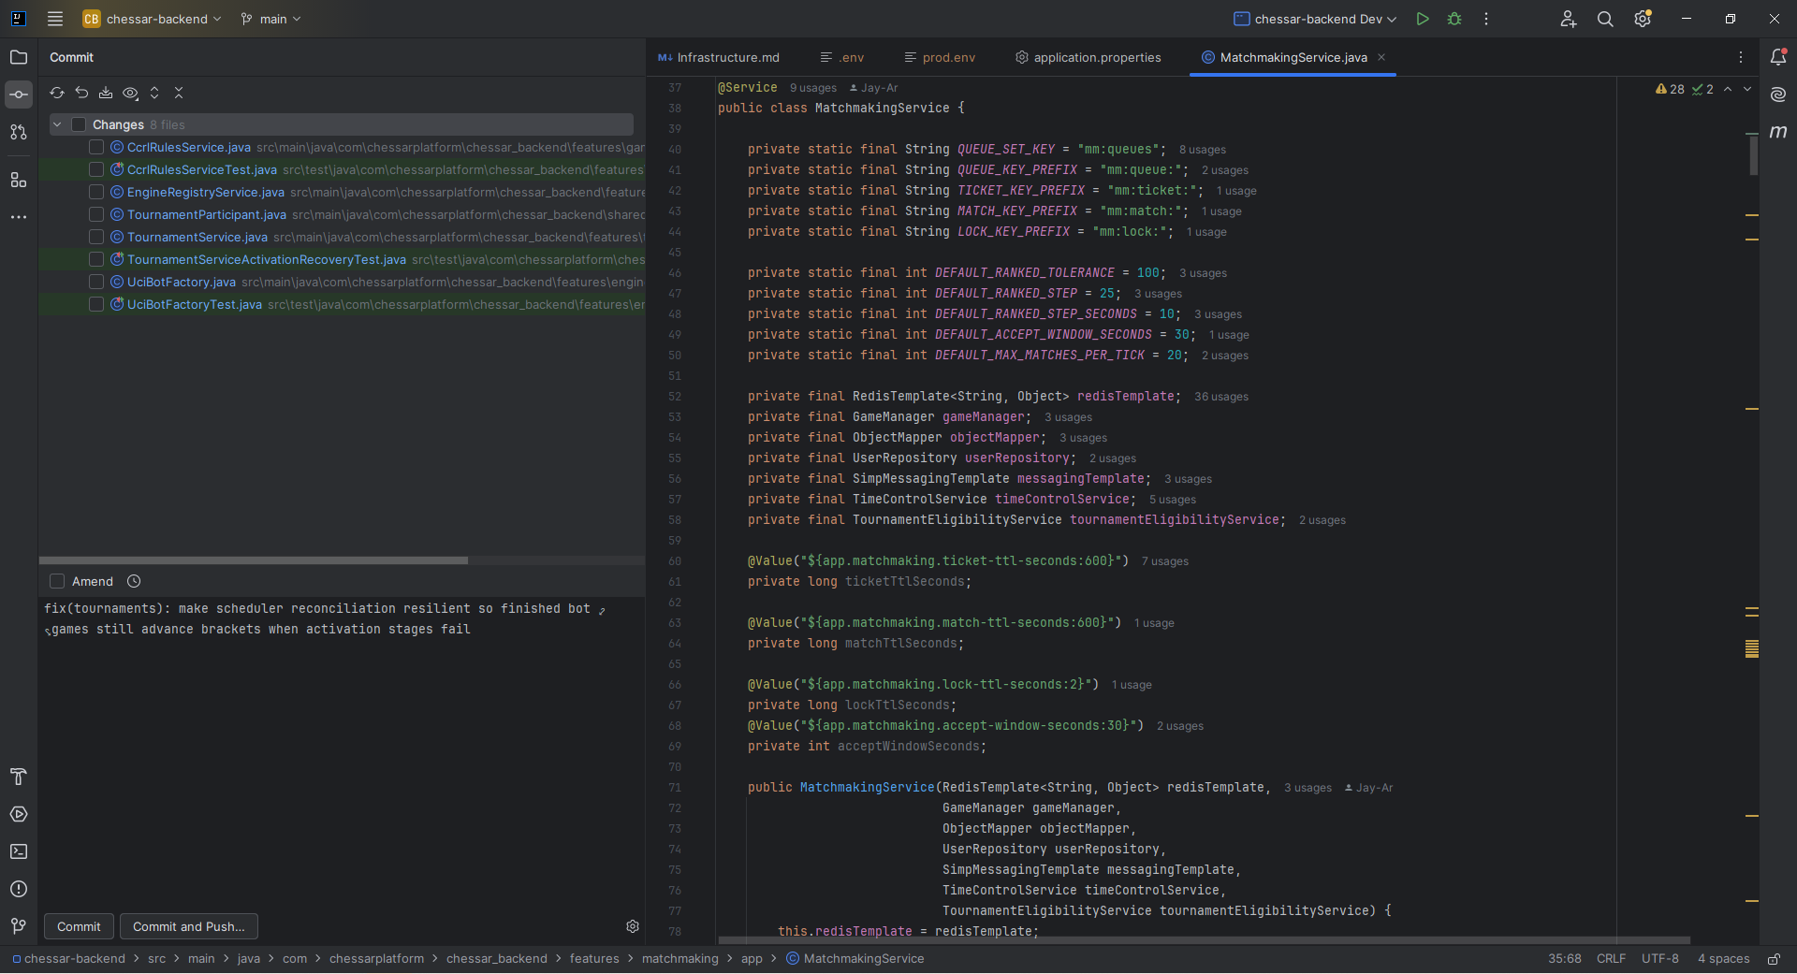Check the Changes 8 files checkbox
Viewport: 1797px width, 974px height.
coord(79,124)
